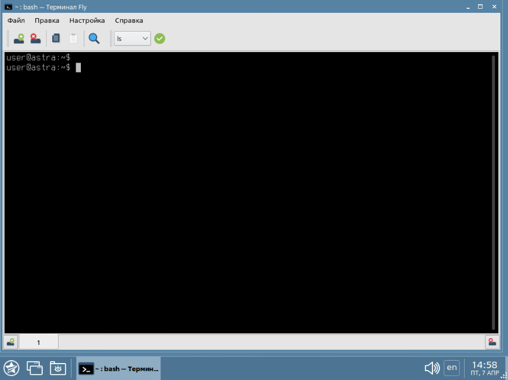Close current tab using toolbar red-x icon

click(x=35, y=39)
